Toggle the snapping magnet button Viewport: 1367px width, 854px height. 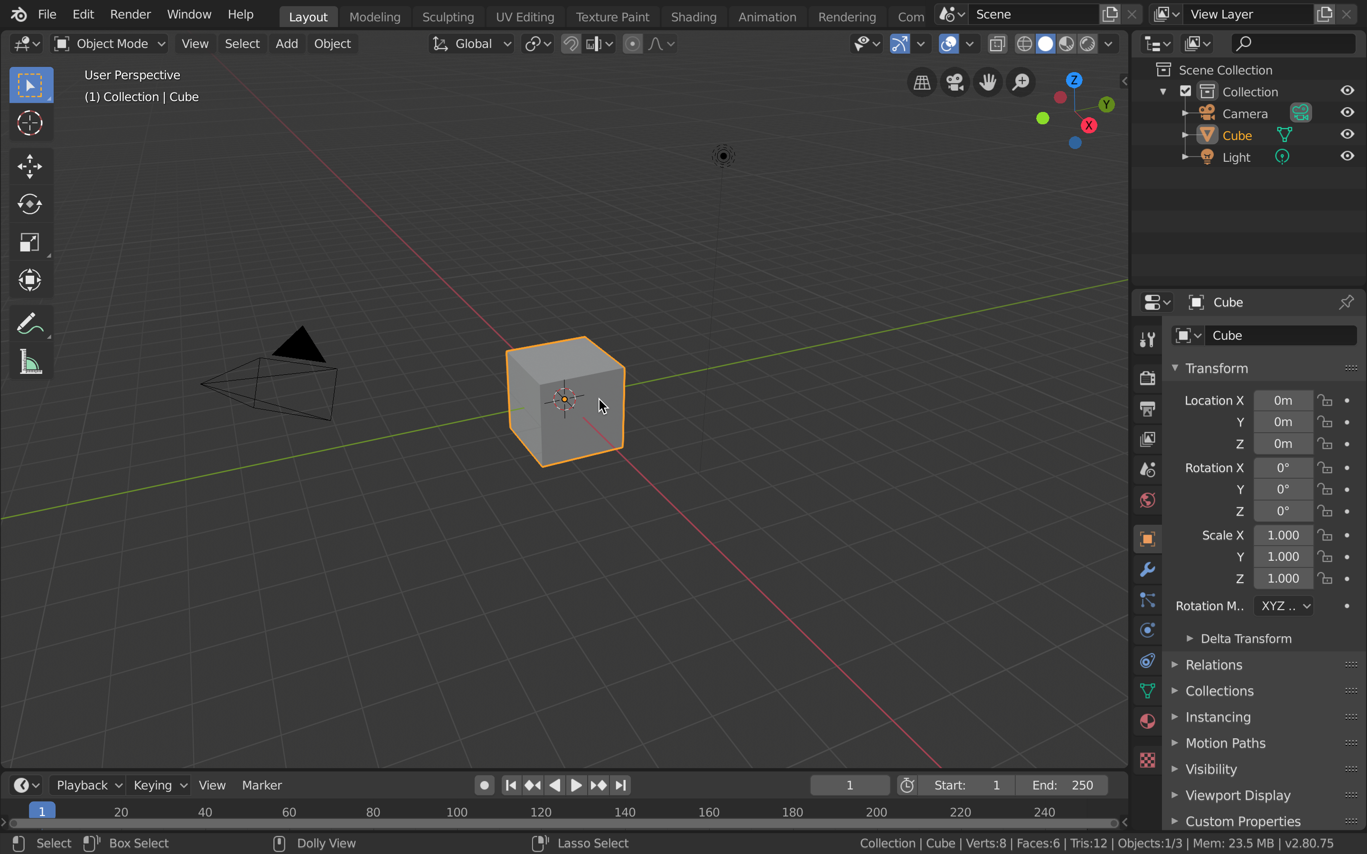tap(571, 44)
